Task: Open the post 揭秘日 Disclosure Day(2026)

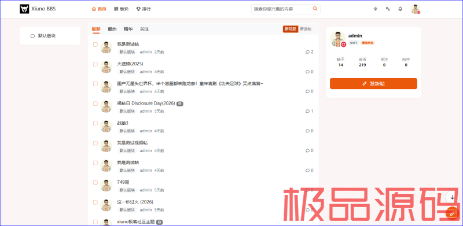Action: [x=146, y=103]
